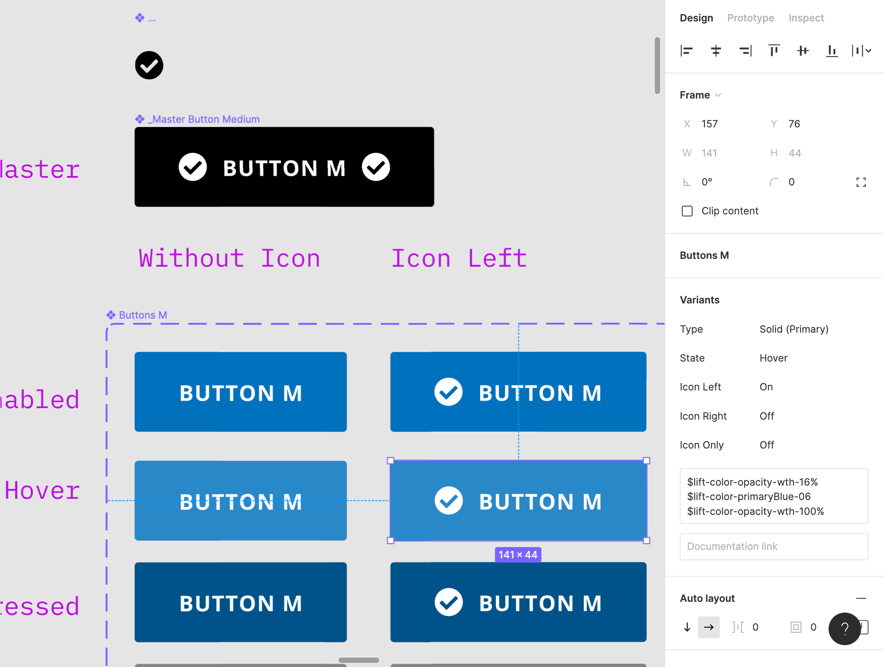Click the Documentation link field
The width and height of the screenshot is (883, 667).
pyautogui.click(x=773, y=546)
